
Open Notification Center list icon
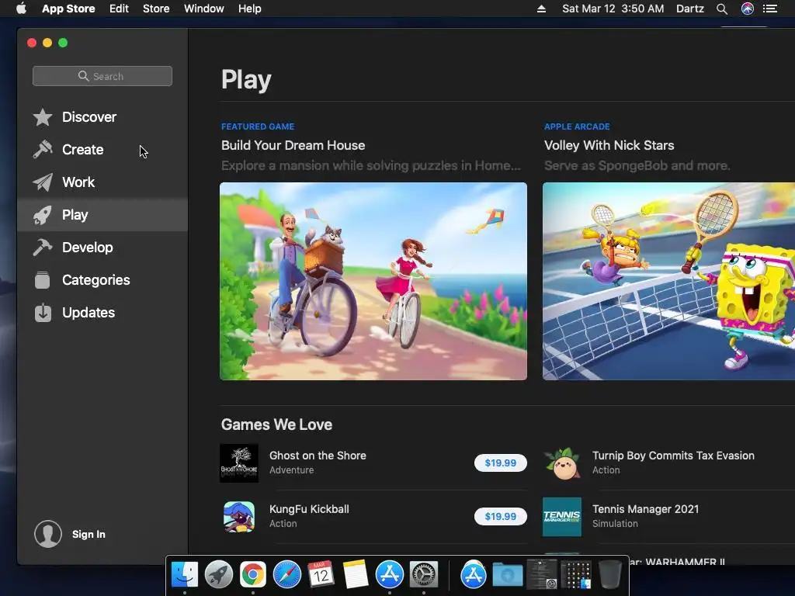pos(770,9)
